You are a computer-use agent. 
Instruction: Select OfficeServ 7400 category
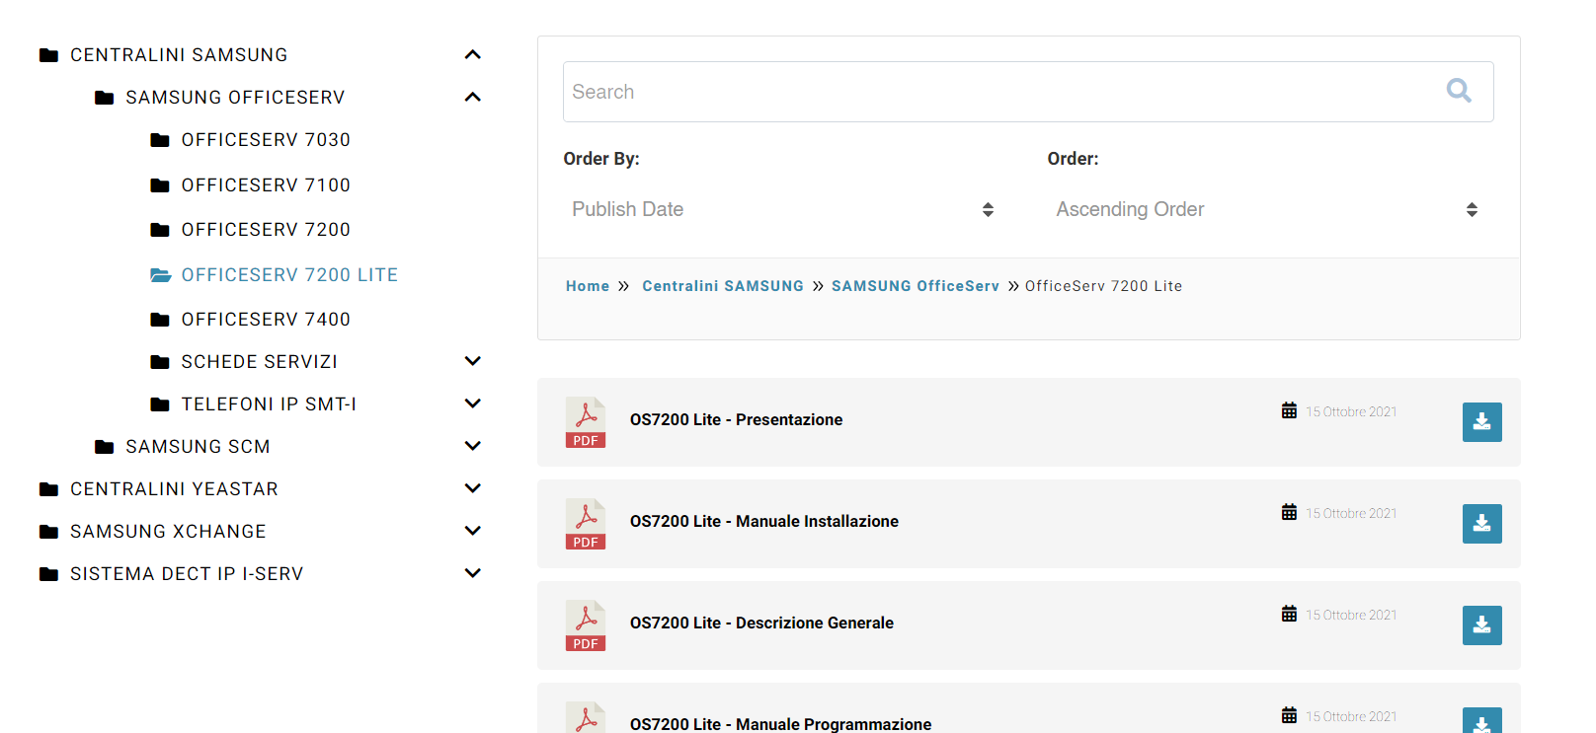click(266, 320)
